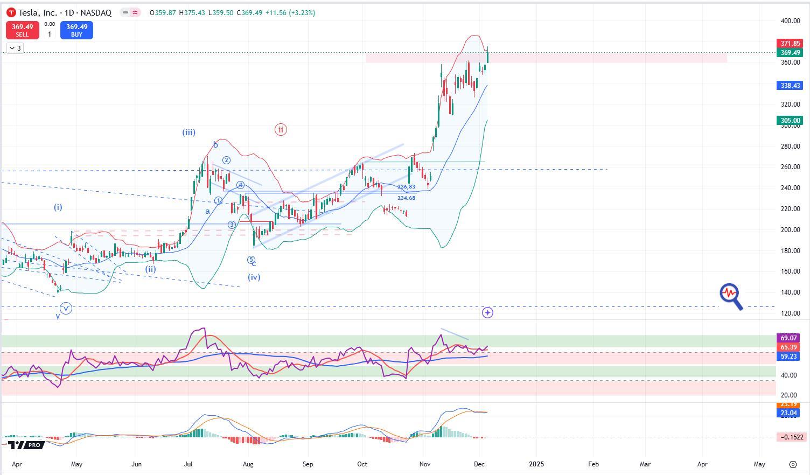The width and height of the screenshot is (810, 475).
Task: Click the Feb time axis label
Action: coord(593,464)
